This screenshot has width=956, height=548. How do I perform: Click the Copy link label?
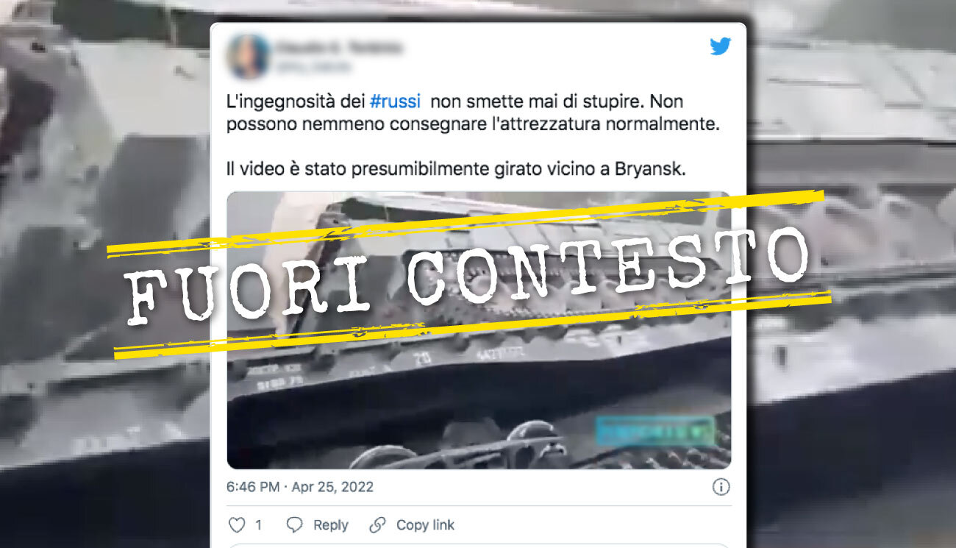(425, 525)
